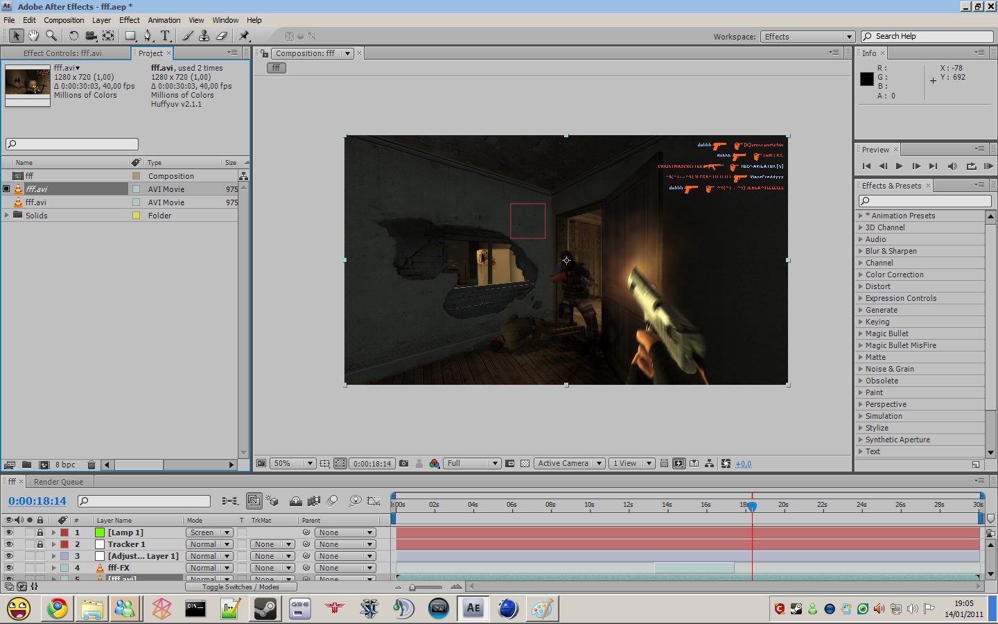Open the Active Camera dropdown
The height and width of the screenshot is (624, 998).
click(x=569, y=463)
